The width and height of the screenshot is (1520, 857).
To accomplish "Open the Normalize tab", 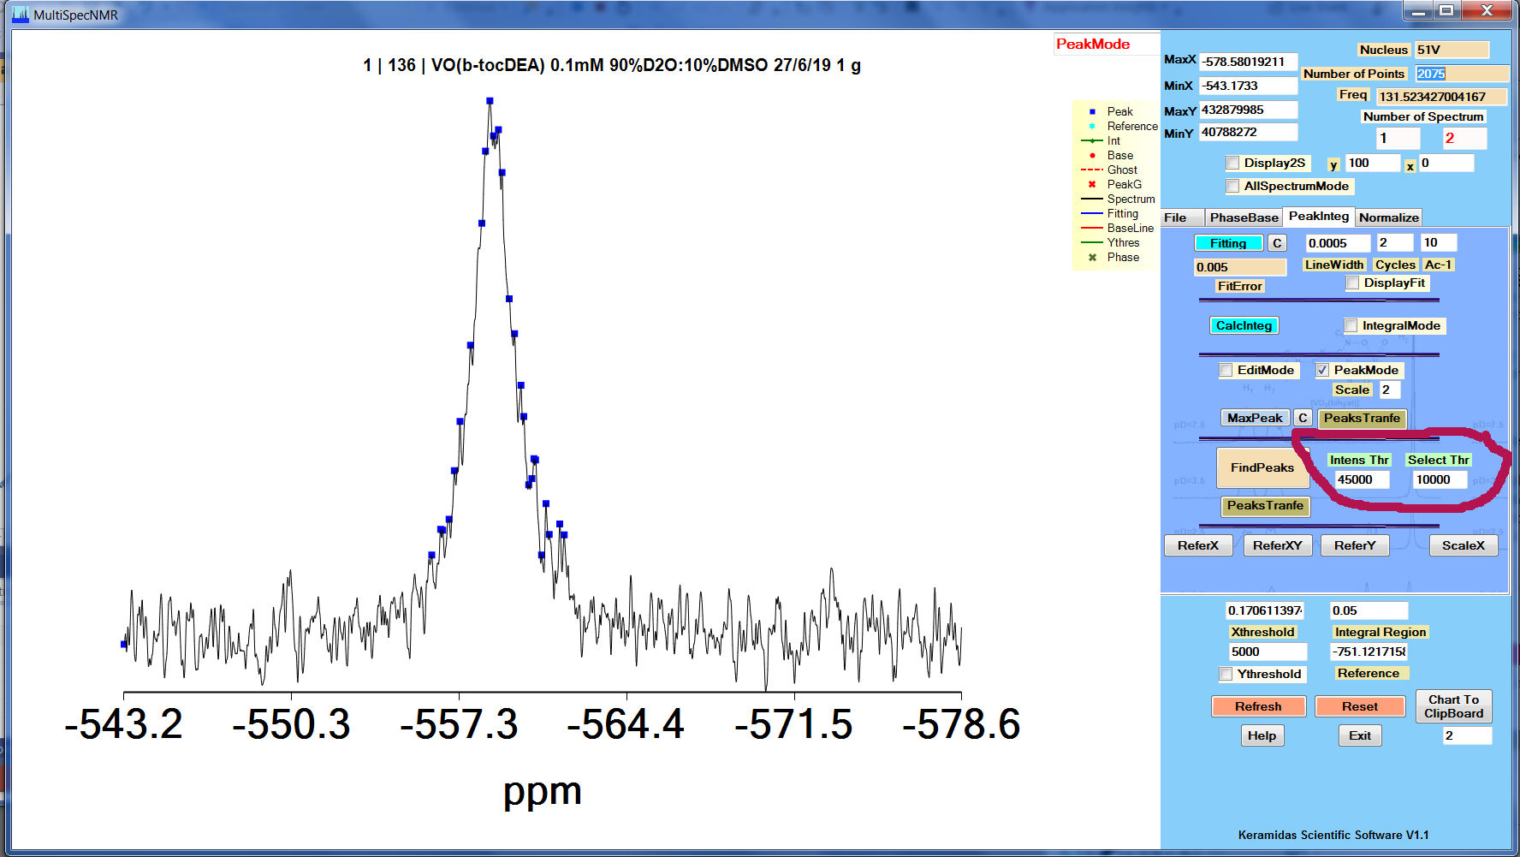I will (x=1388, y=217).
